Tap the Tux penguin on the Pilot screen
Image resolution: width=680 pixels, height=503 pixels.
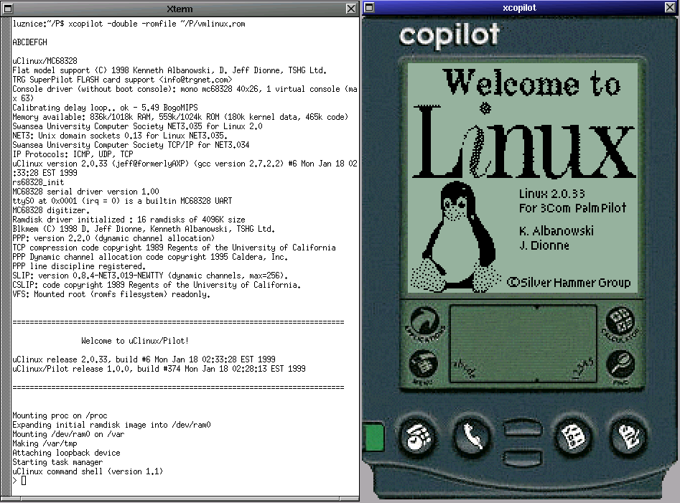pyautogui.click(x=457, y=236)
